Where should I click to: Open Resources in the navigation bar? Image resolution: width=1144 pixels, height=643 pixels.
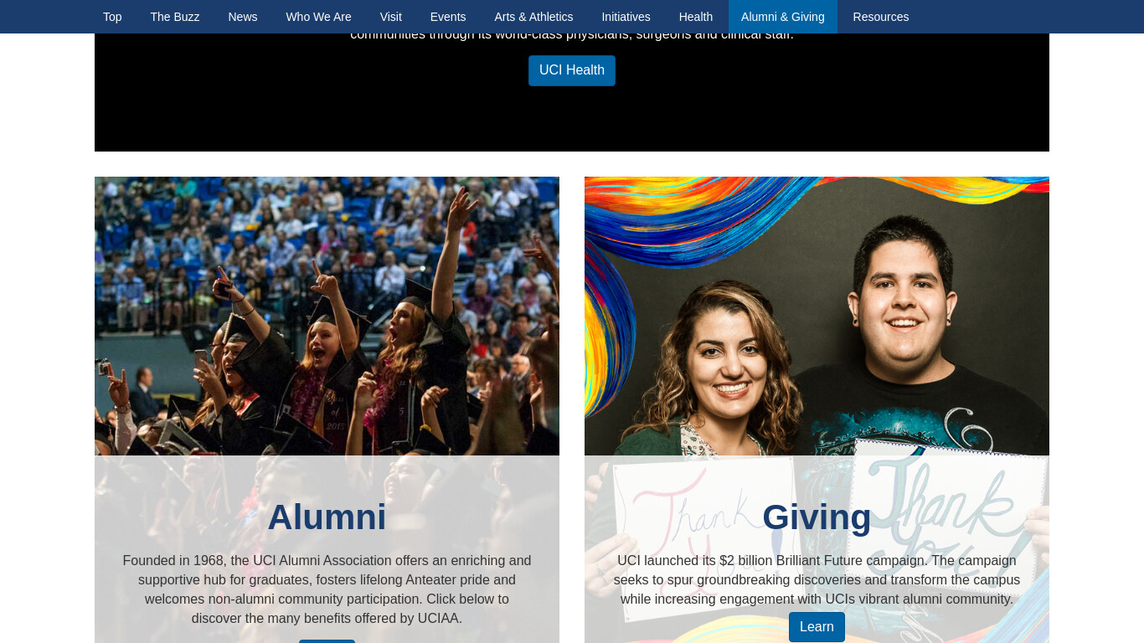881,17
